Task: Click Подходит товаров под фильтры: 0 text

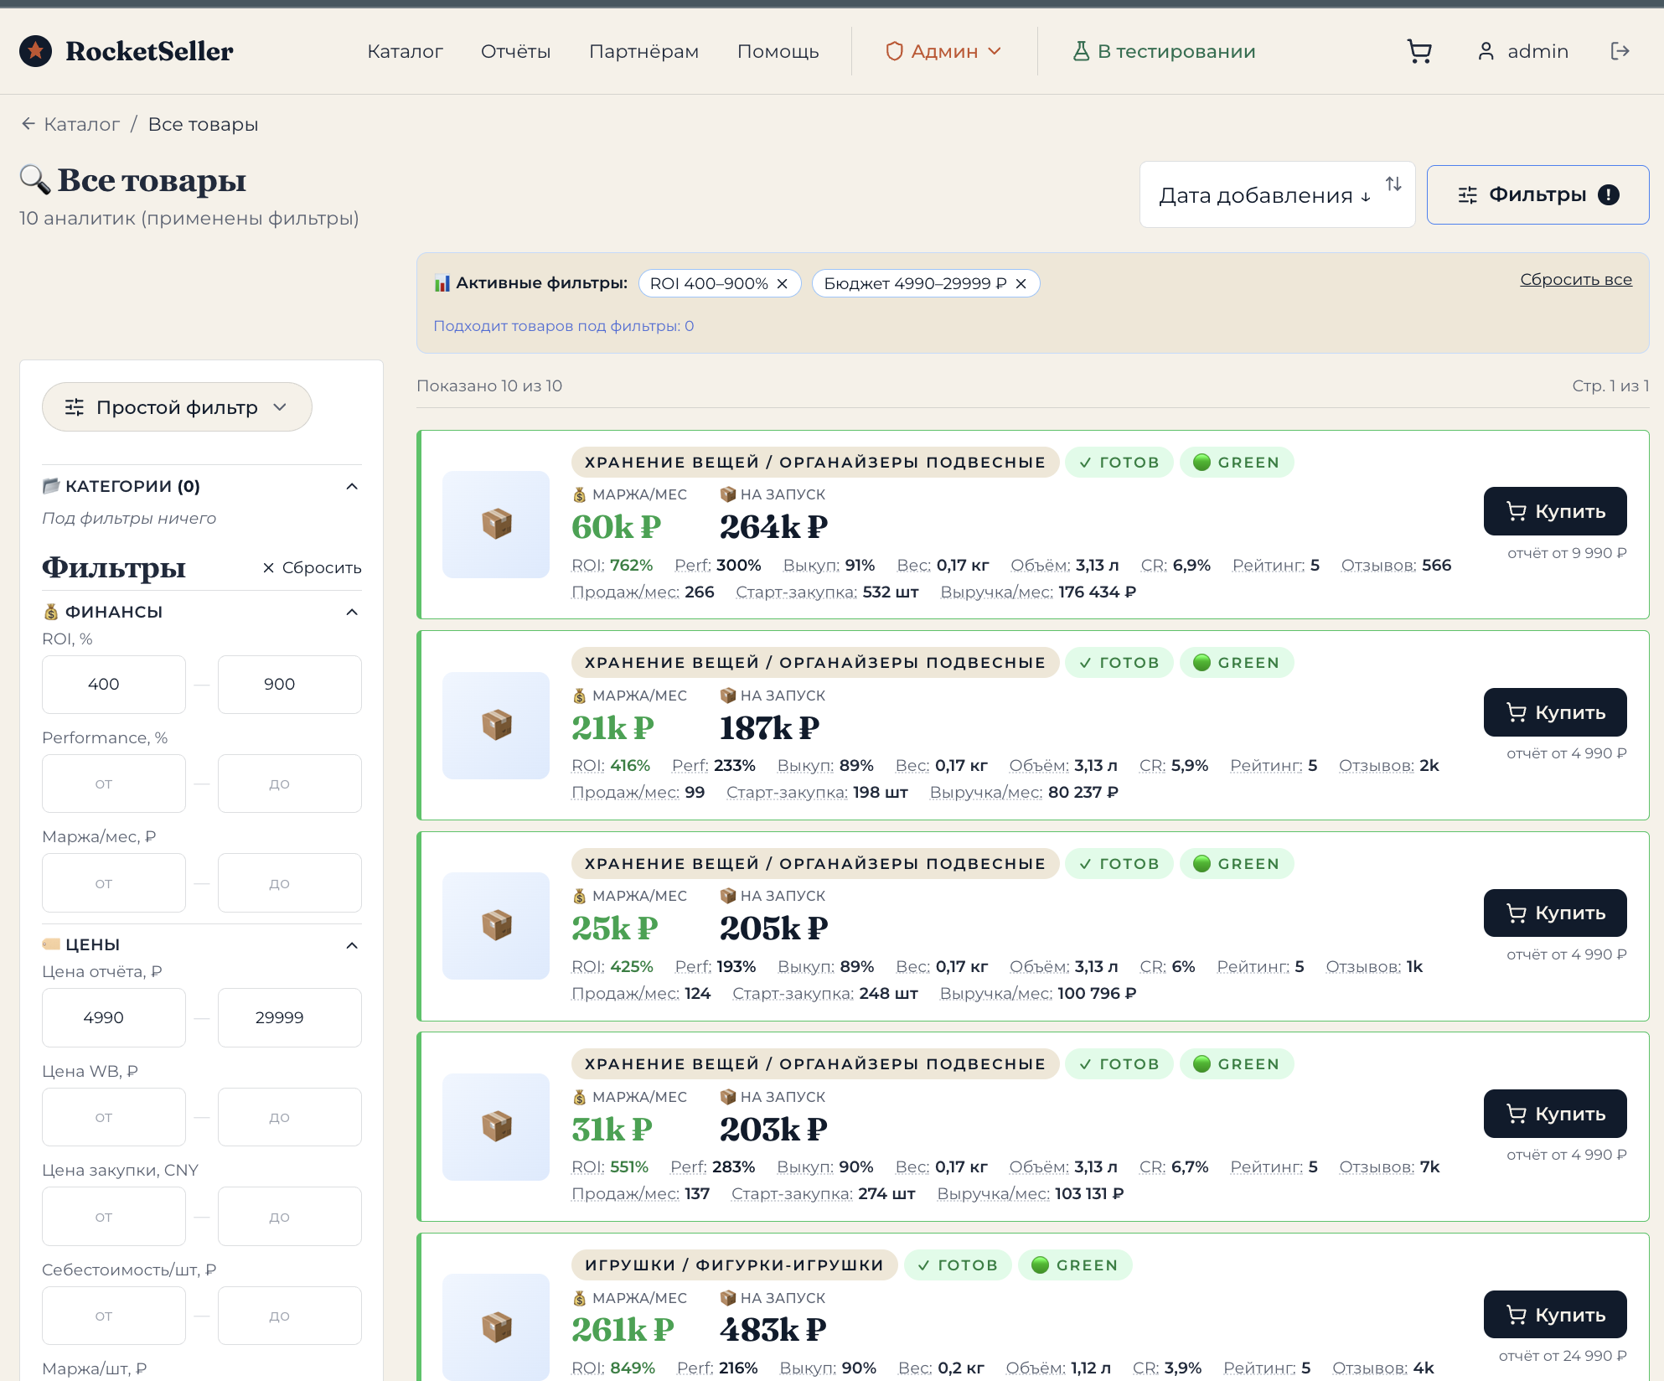Action: 564,326
